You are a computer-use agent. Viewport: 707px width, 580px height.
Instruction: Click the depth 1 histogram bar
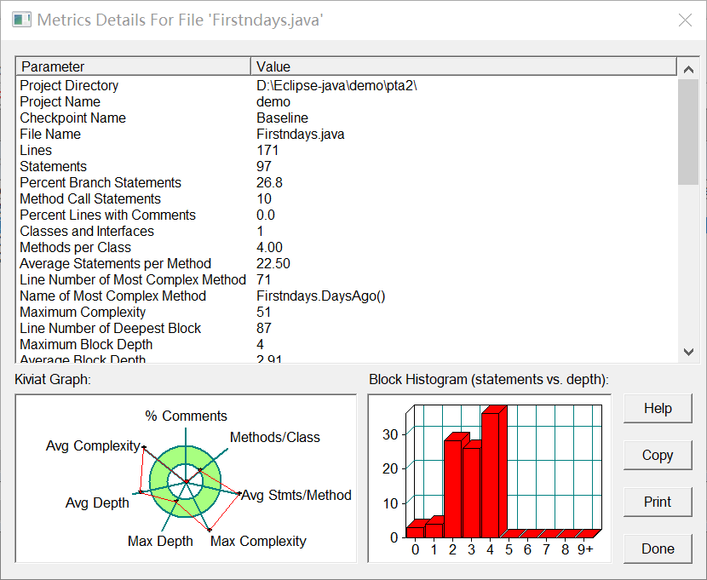[434, 530]
